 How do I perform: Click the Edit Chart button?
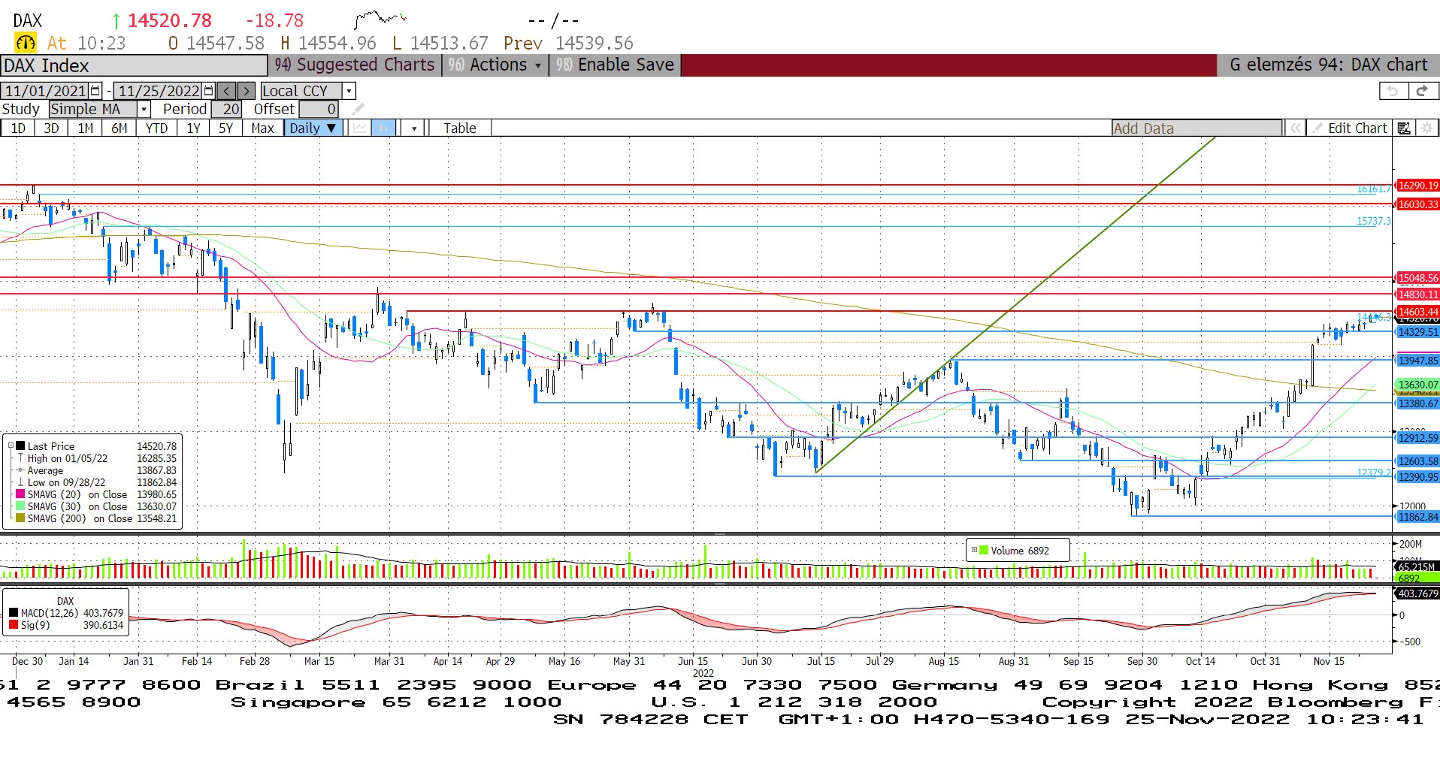(x=1350, y=128)
